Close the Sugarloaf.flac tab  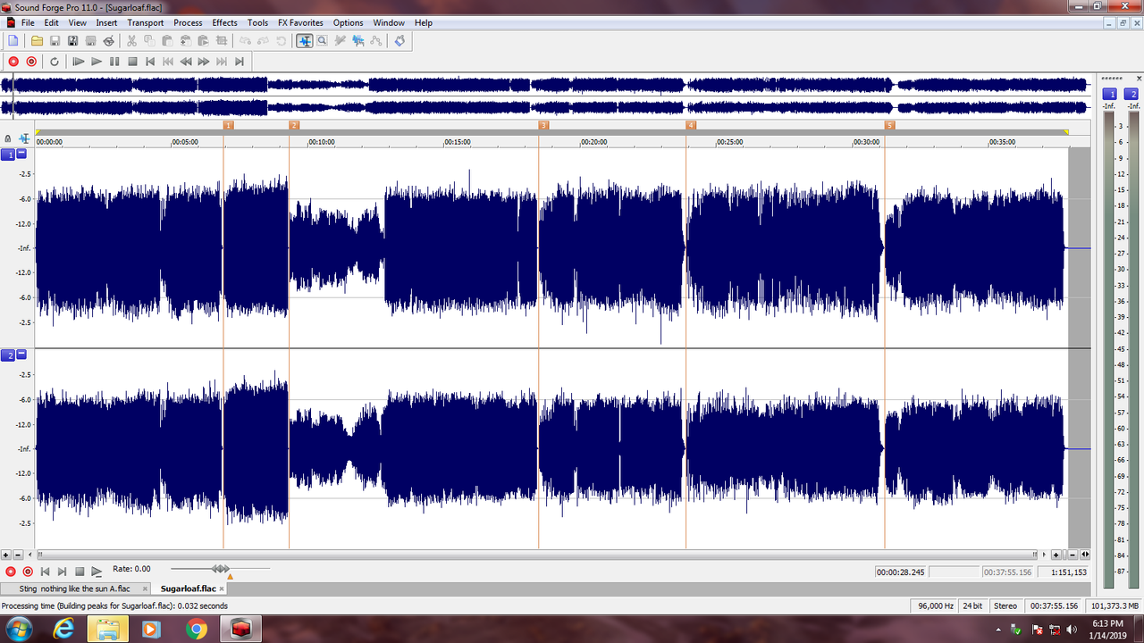(x=223, y=589)
